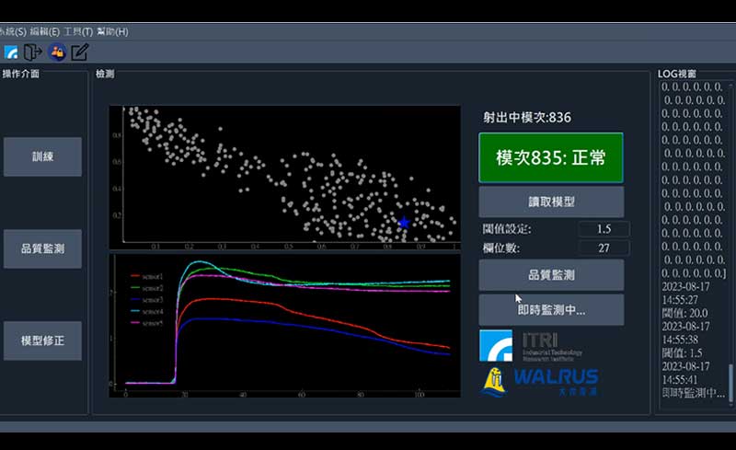Click 品質監測 button below 欄位數 field
The image size is (736, 450).
(x=551, y=275)
